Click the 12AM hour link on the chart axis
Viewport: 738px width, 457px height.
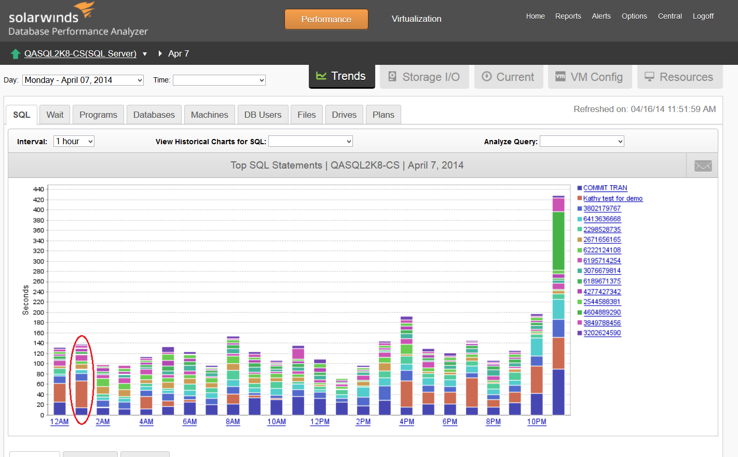tap(59, 422)
